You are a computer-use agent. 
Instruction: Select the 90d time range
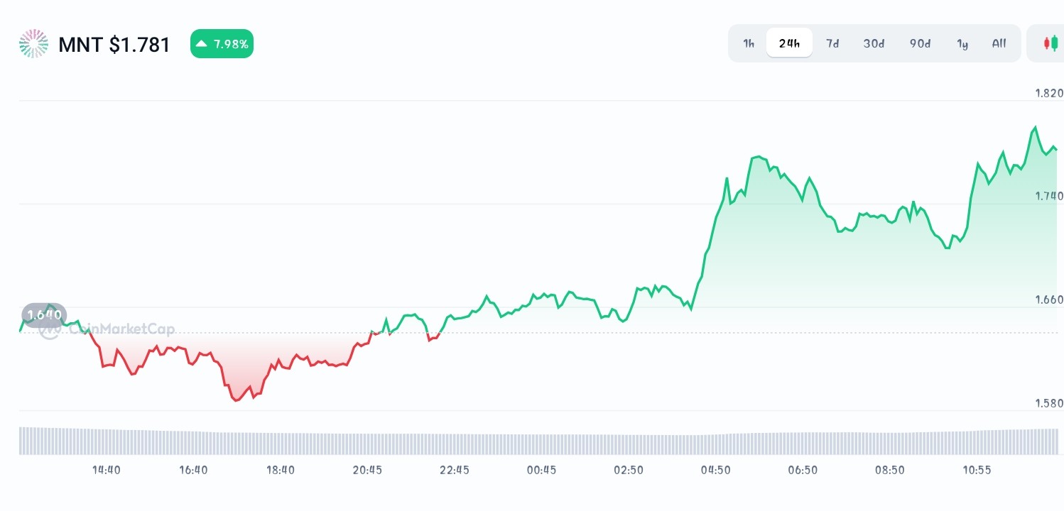click(920, 43)
